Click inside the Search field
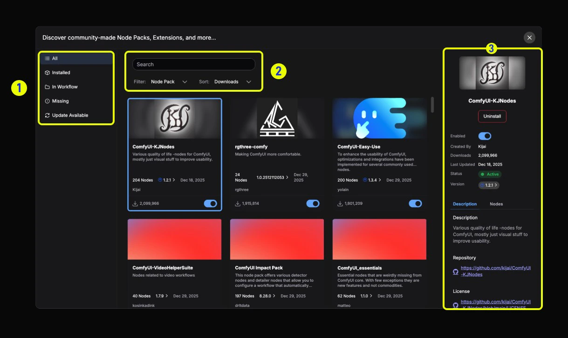This screenshot has width=568, height=338. 194,64
